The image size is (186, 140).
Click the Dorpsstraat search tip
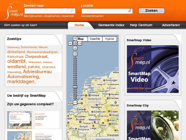(x=37, y=57)
